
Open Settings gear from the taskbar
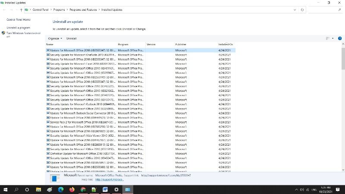116,190
